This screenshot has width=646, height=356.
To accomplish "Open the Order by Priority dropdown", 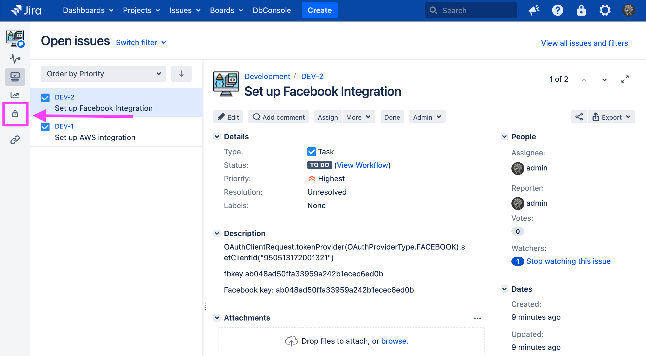I will point(103,74).
